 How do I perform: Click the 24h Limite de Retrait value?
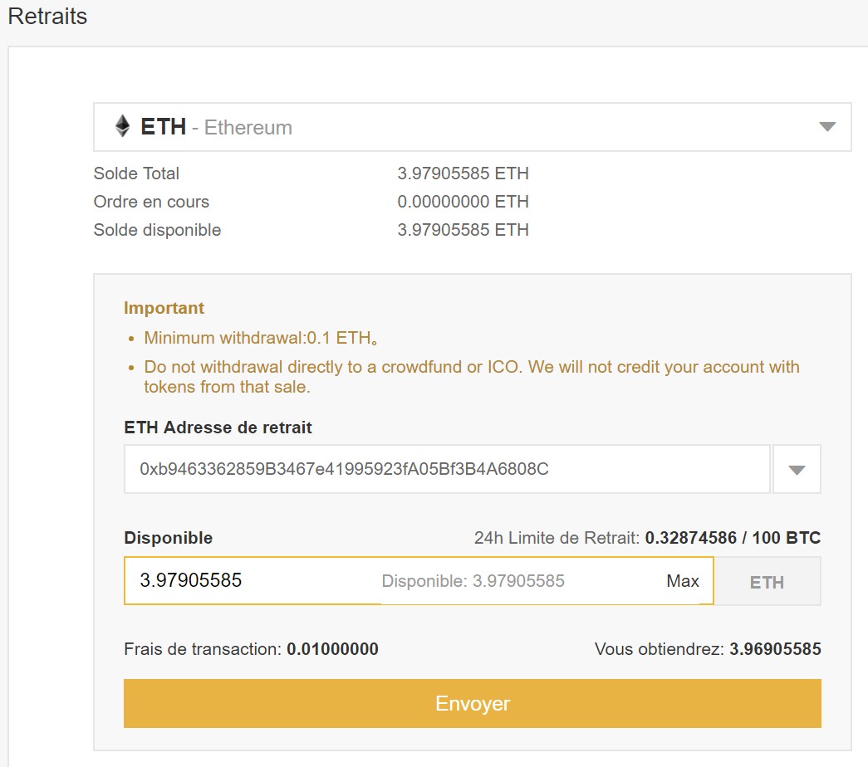pyautogui.click(x=733, y=538)
